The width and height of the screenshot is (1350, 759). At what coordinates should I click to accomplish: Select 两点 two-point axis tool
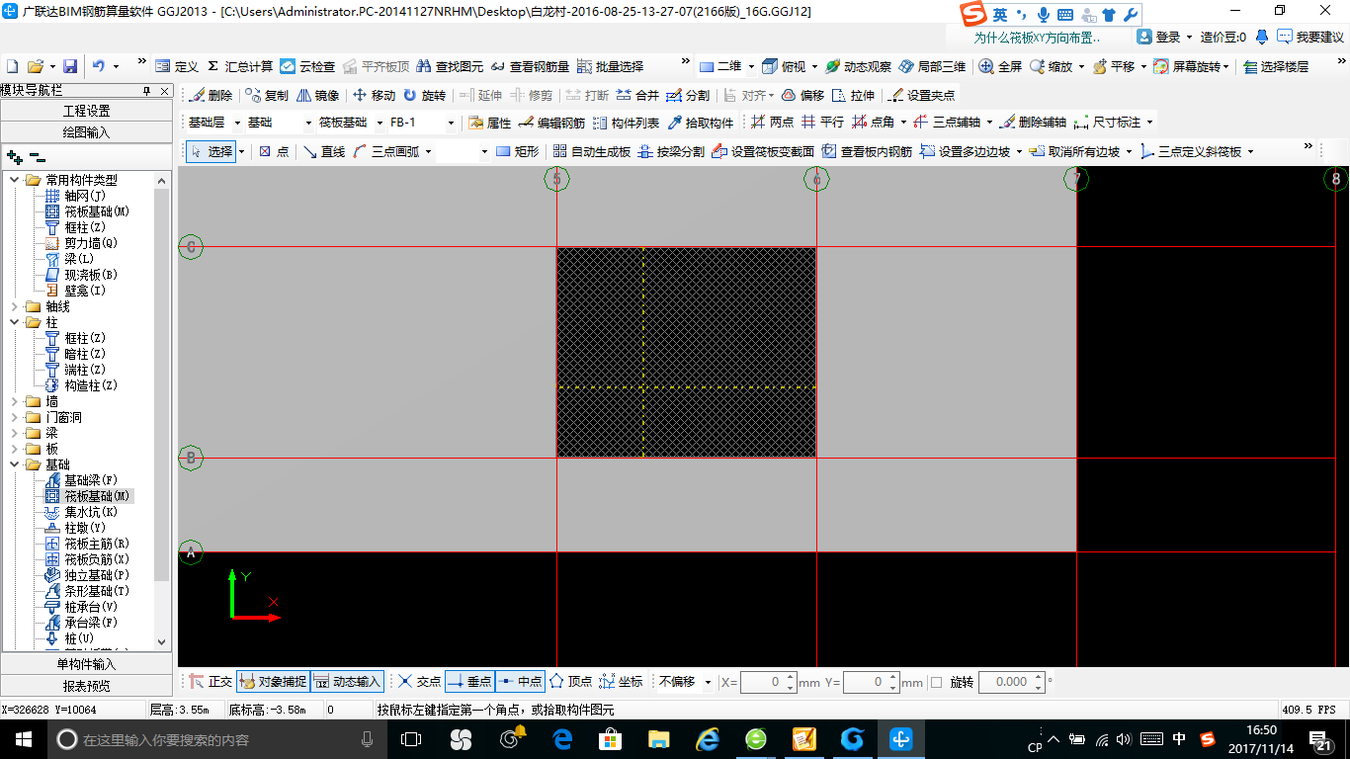click(x=772, y=123)
